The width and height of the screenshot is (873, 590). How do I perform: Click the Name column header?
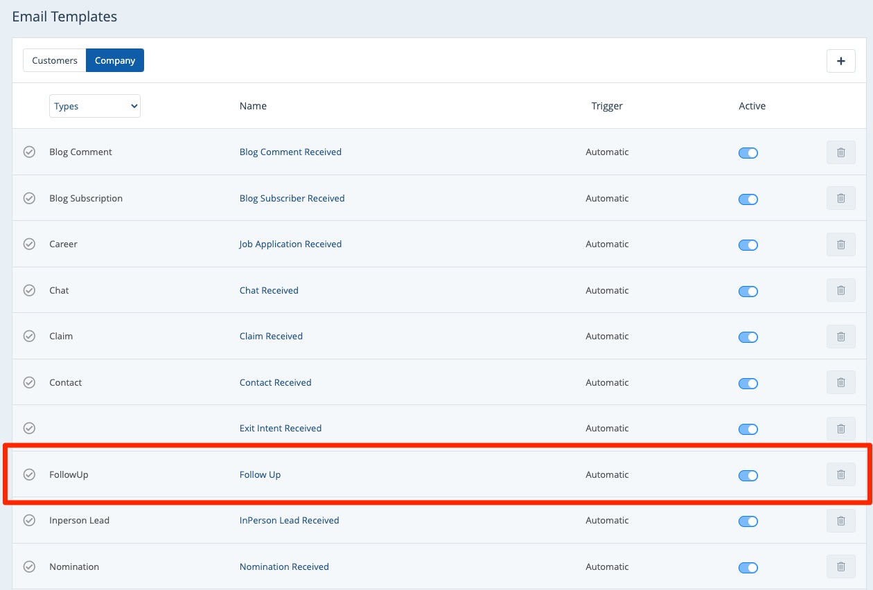(253, 107)
